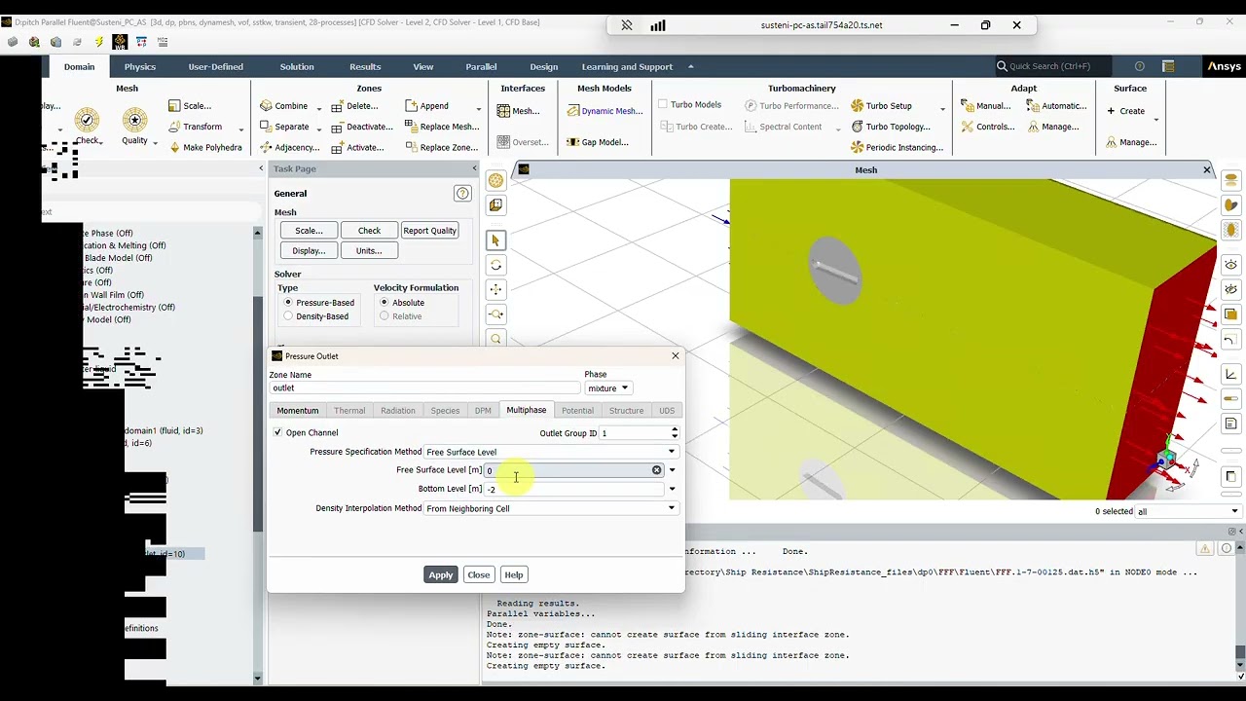The image size is (1246, 701).
Task: Adjust the Outlet Group ID stepper
Action: [x=675, y=433]
